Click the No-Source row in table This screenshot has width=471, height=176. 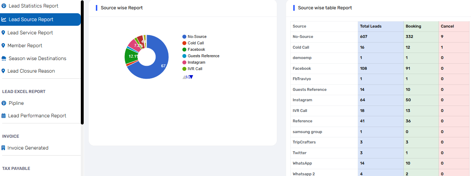point(381,36)
